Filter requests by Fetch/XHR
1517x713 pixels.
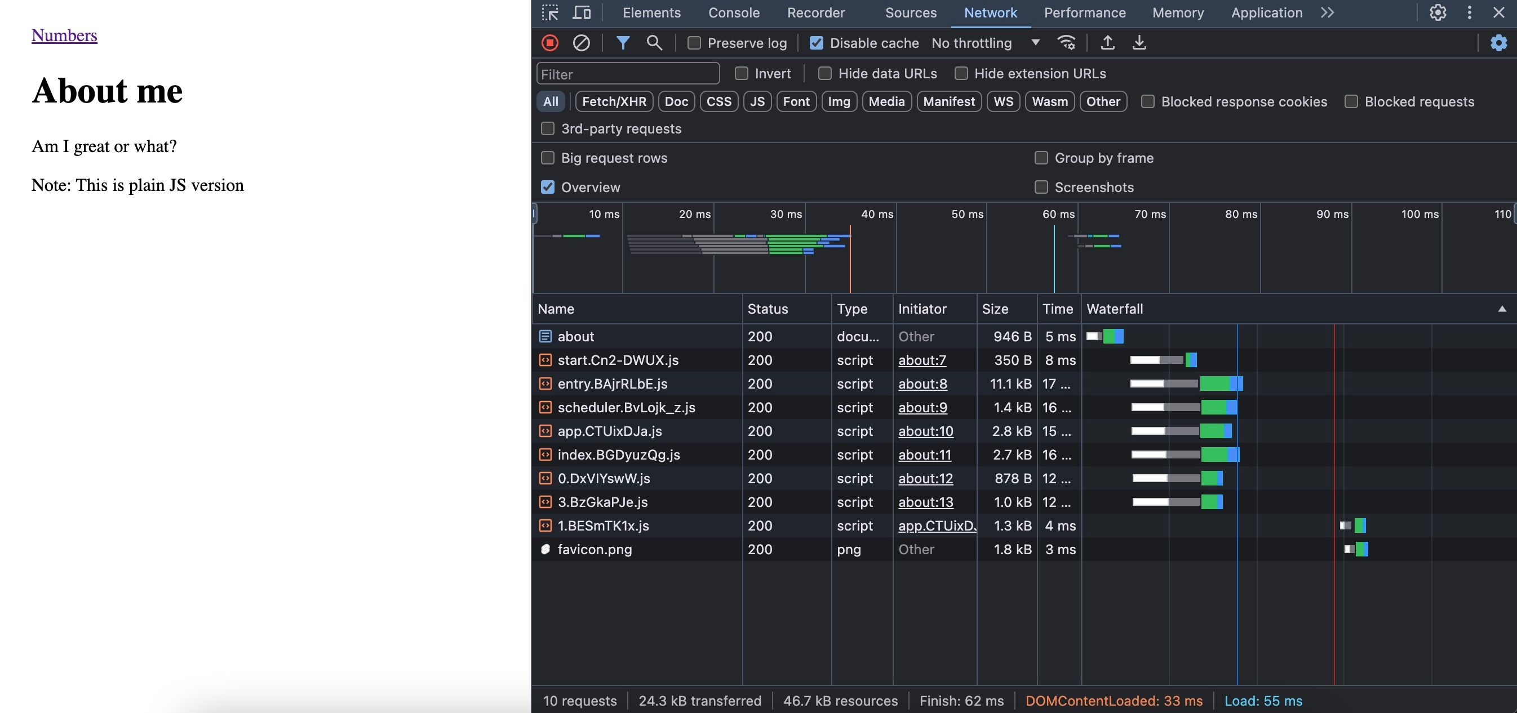point(614,102)
